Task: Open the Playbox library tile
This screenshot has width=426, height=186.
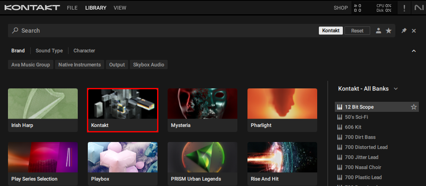Action: coord(123,164)
